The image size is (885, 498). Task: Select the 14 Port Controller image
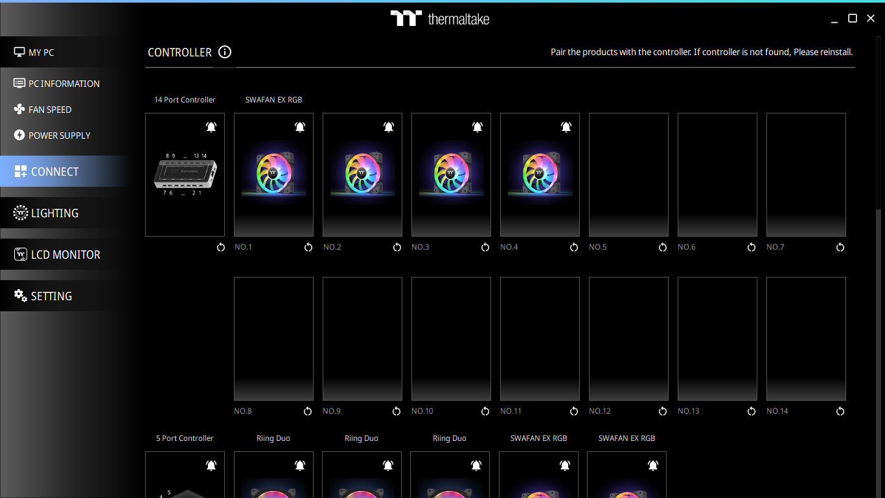(185, 175)
